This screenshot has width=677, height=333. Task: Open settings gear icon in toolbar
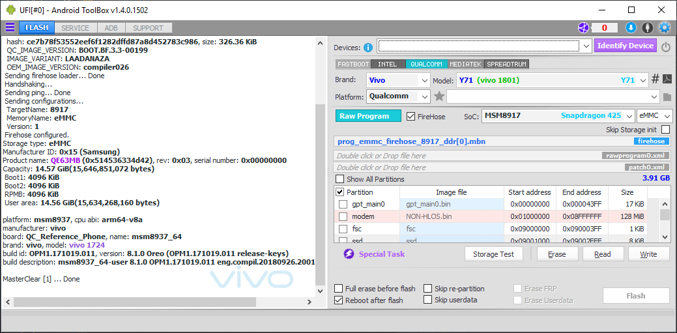pos(664,27)
